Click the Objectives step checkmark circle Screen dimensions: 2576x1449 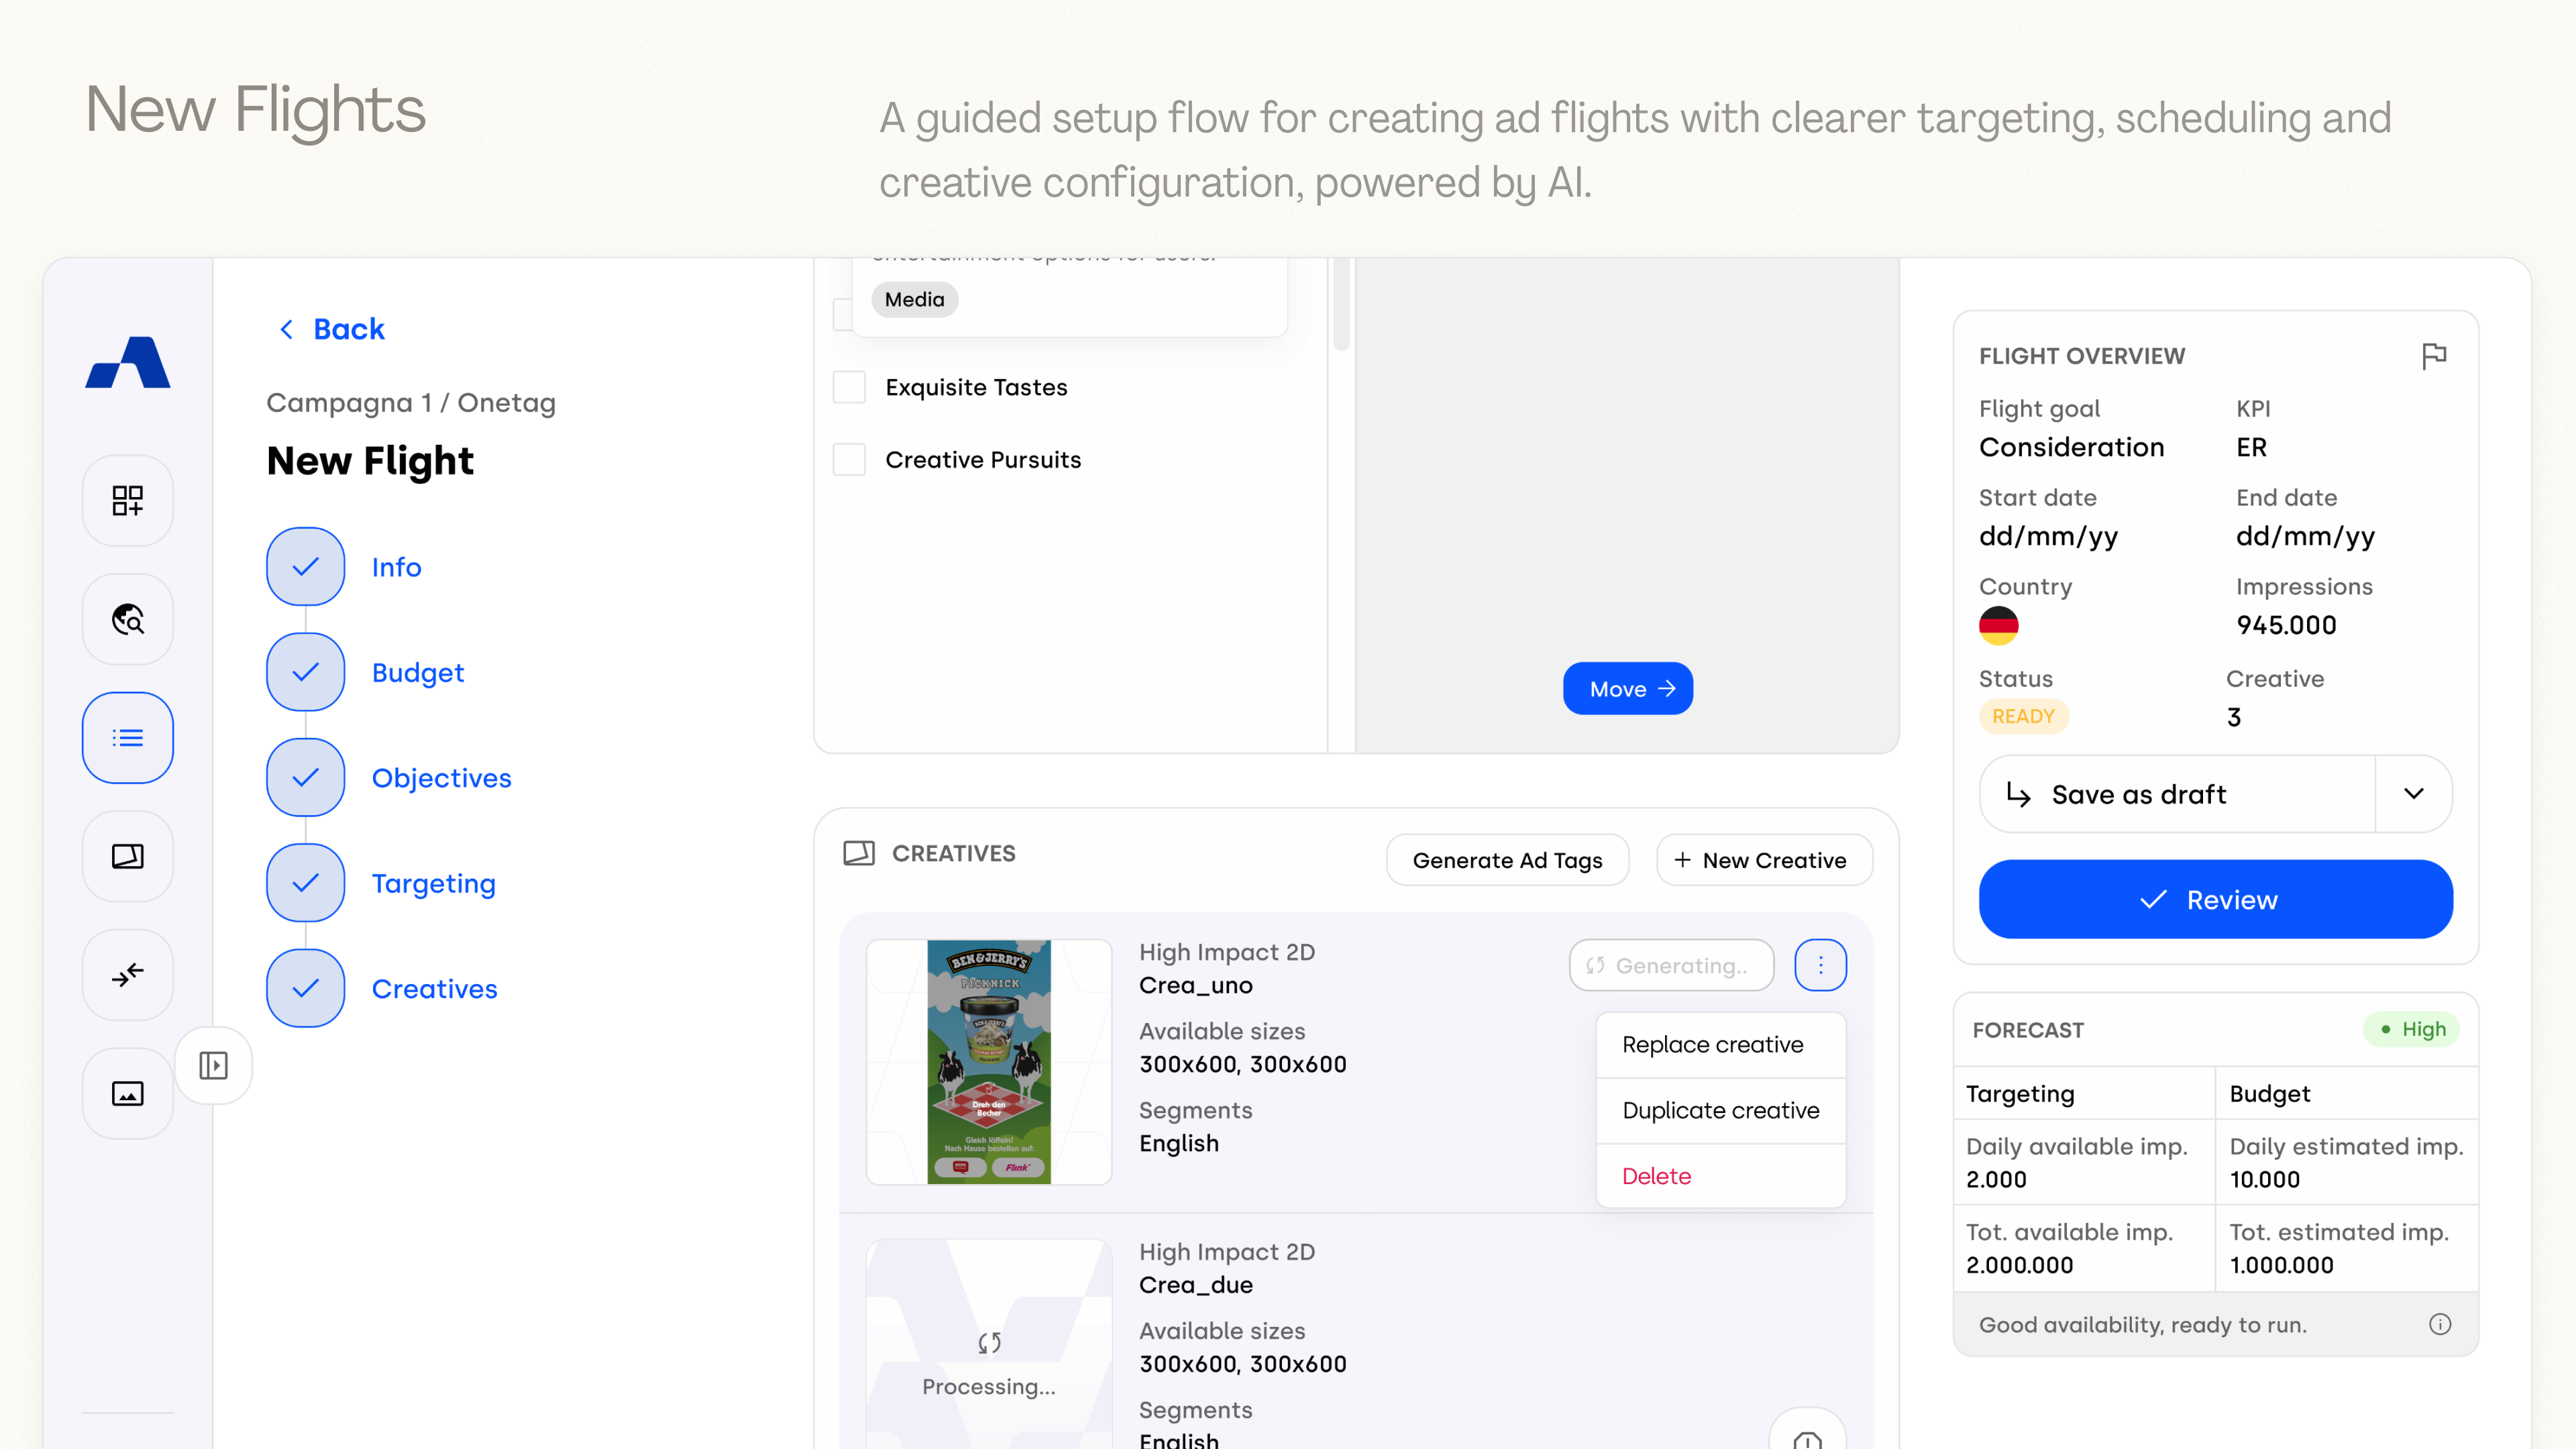(x=306, y=777)
